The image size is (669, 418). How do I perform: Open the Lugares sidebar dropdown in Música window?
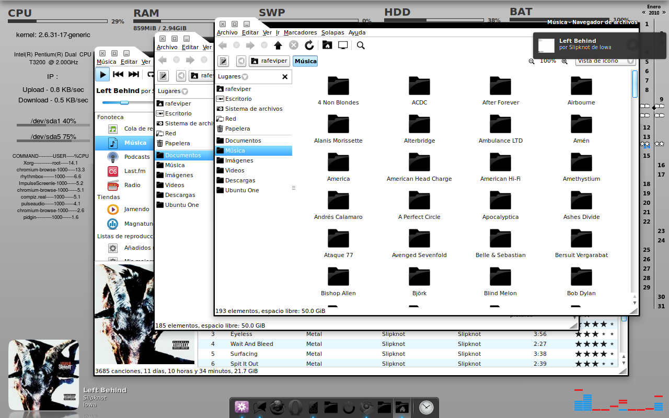[x=233, y=77]
